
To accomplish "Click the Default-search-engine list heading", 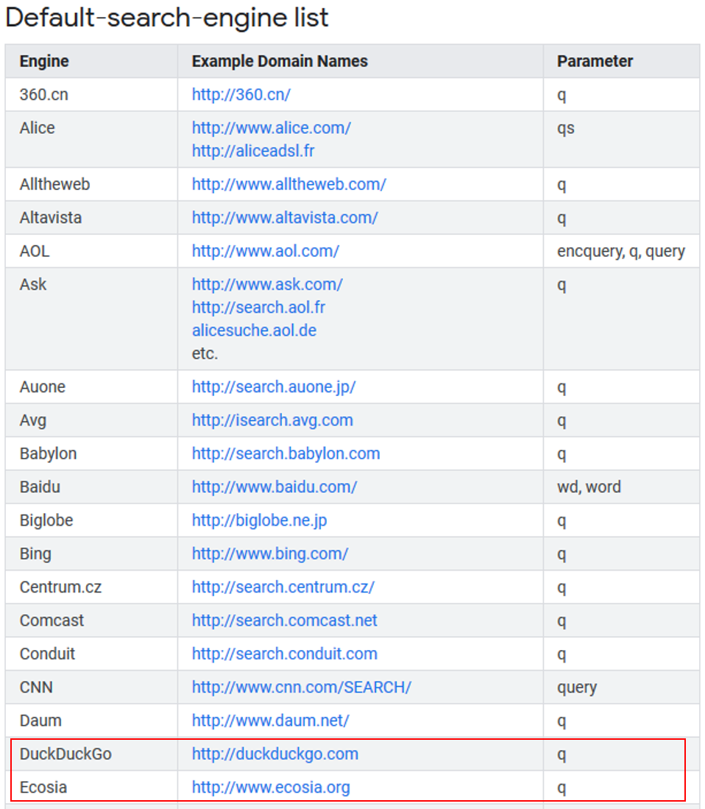I will [x=166, y=18].
